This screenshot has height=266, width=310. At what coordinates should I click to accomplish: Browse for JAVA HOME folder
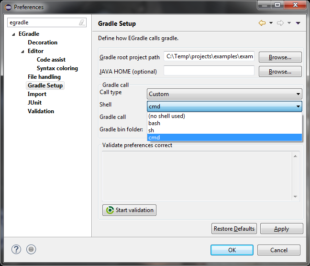pyautogui.click(x=280, y=72)
